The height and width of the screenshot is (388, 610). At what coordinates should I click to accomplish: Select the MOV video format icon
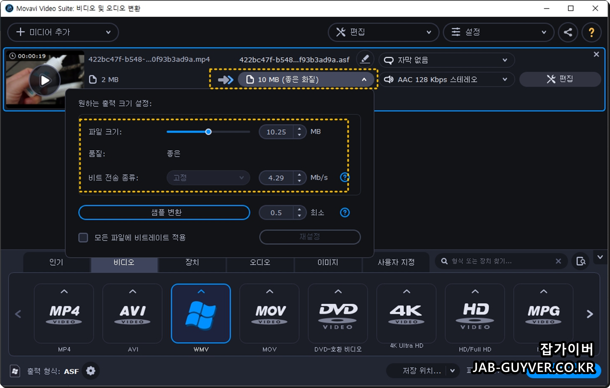click(269, 314)
